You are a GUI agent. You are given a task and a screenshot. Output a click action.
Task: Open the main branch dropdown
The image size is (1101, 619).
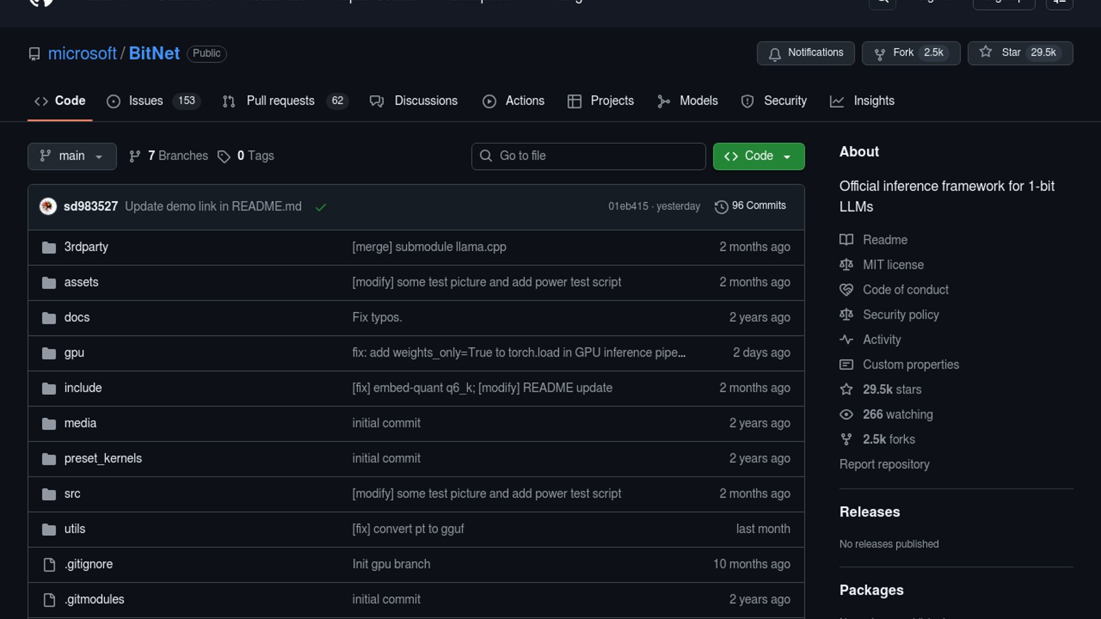click(72, 156)
